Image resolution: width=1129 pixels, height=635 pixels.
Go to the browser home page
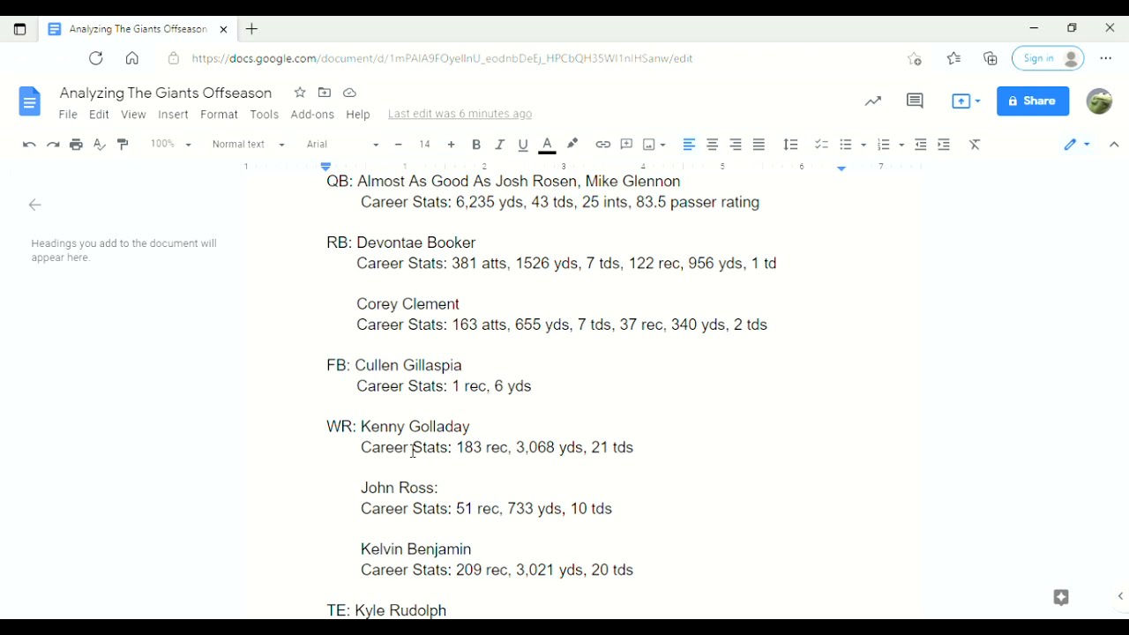[x=132, y=58]
